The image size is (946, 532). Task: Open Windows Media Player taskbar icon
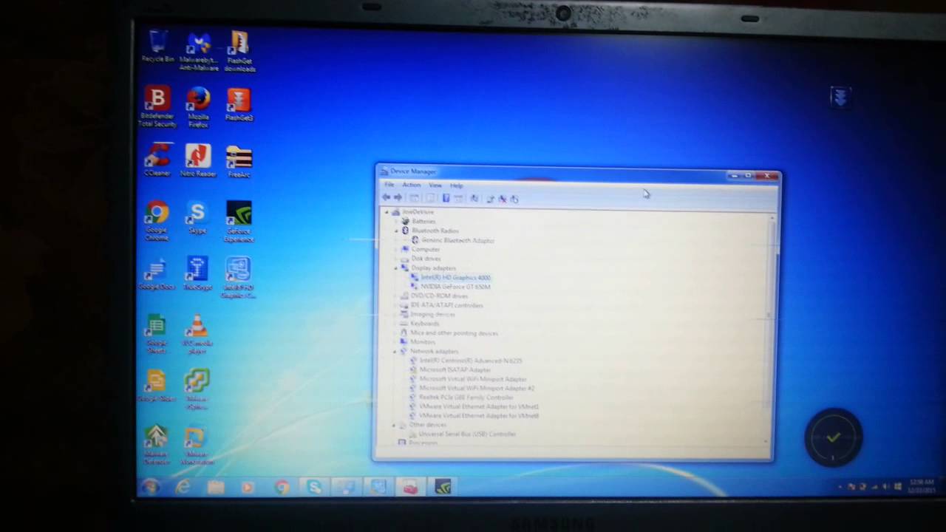pos(248,488)
